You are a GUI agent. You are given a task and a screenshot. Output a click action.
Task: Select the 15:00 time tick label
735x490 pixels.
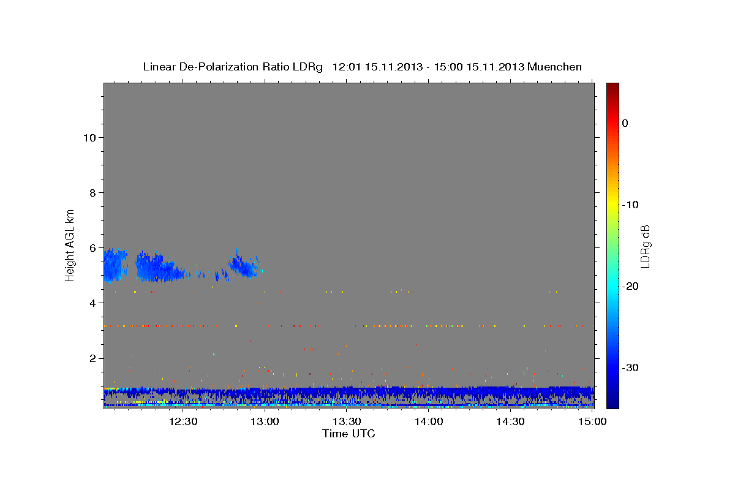(592, 421)
